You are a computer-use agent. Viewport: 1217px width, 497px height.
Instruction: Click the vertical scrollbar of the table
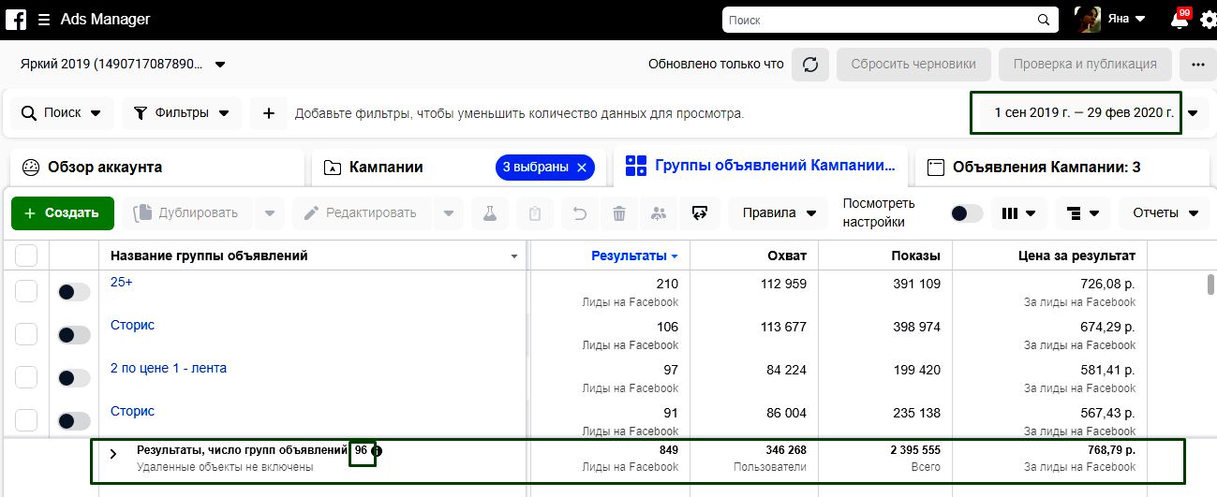[x=1210, y=285]
